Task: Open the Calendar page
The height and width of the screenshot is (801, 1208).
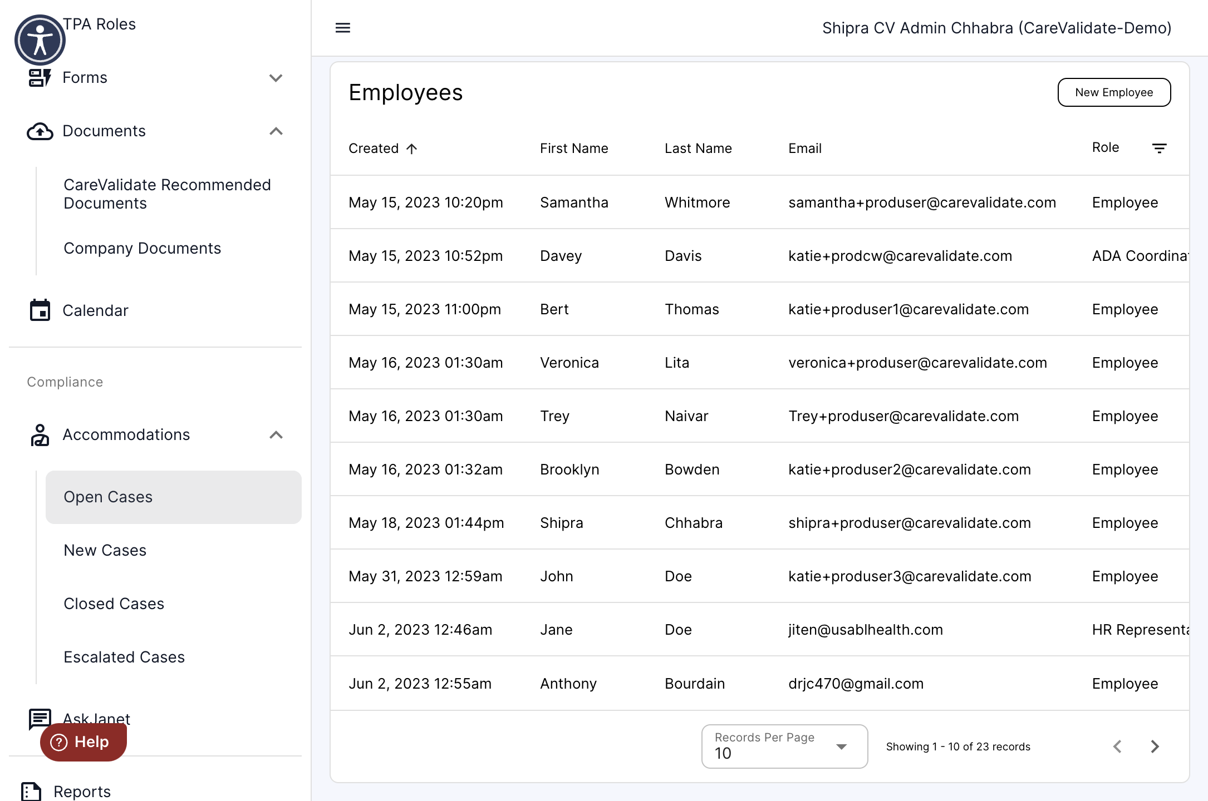Action: (x=96, y=310)
